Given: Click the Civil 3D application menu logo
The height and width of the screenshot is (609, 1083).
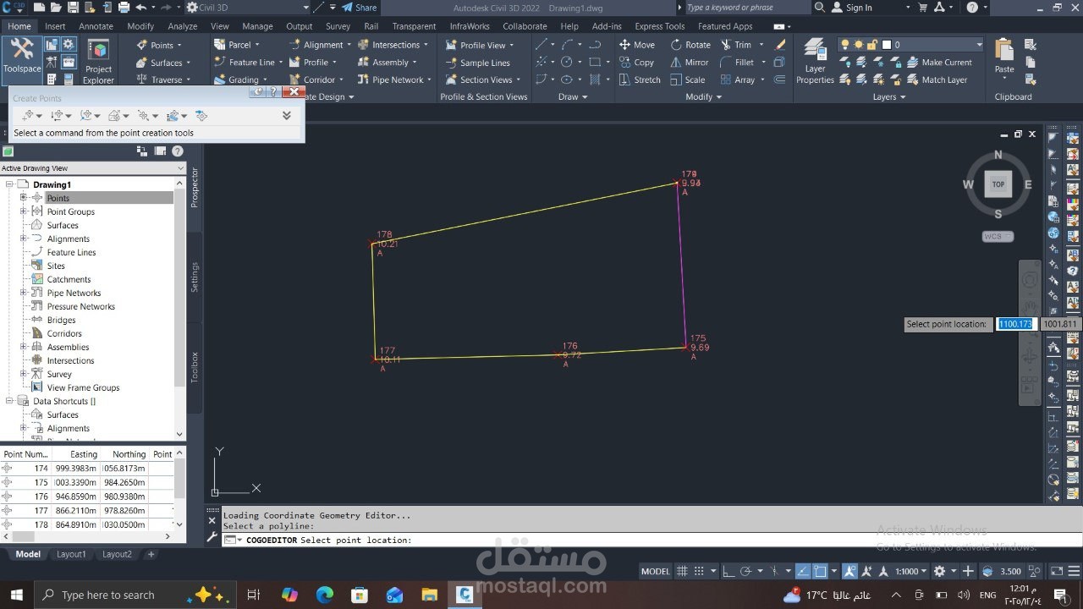Looking at the screenshot, I should pyautogui.click(x=12, y=8).
